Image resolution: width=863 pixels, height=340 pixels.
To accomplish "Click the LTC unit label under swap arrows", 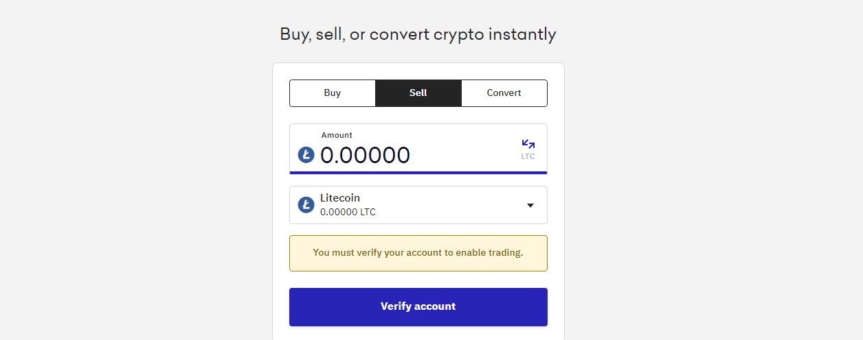I will pyautogui.click(x=528, y=157).
